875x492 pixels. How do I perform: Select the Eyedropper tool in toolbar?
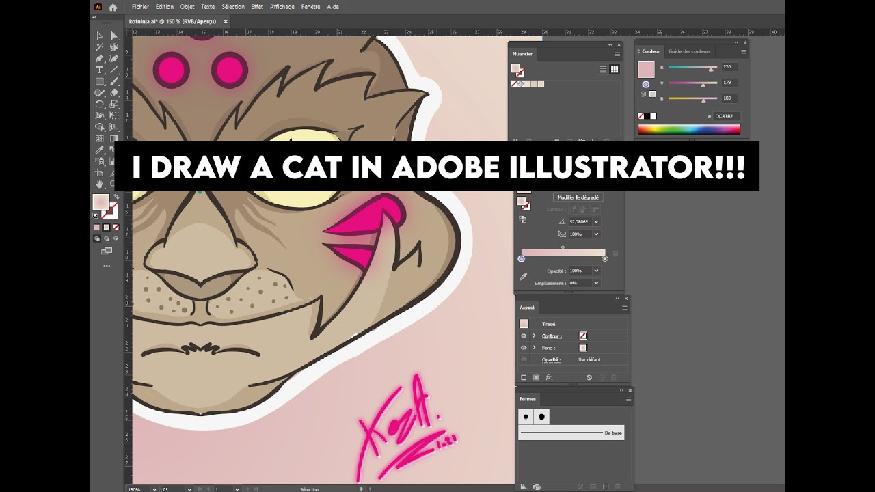coord(100,150)
